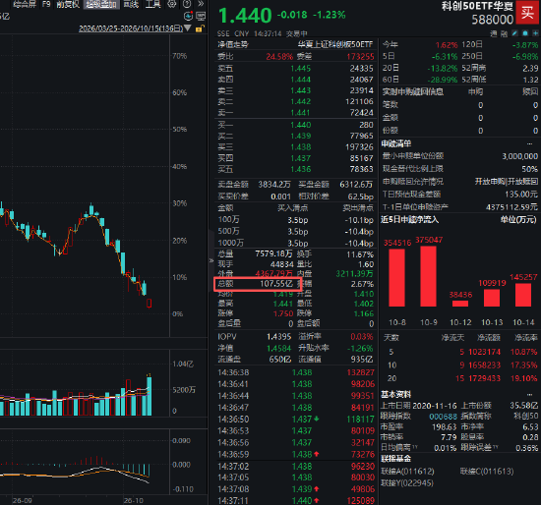
Task: Select 前复权 price adjustment option
Action: (x=68, y=4)
